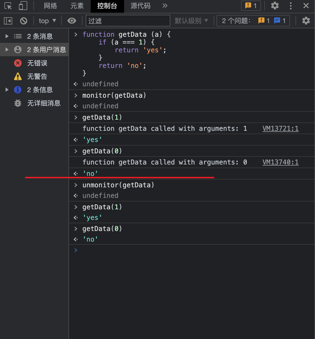
Task: Open source link VM13721:1
Action: [x=280, y=128]
